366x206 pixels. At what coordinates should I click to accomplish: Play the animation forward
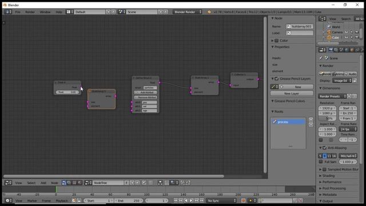pyautogui.click(x=191, y=200)
